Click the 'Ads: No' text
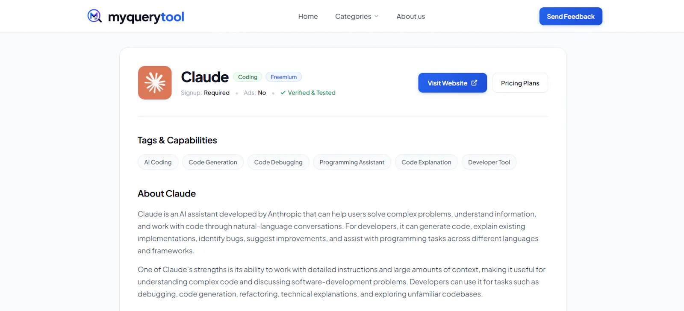This screenshot has height=311, width=684. pyautogui.click(x=255, y=93)
